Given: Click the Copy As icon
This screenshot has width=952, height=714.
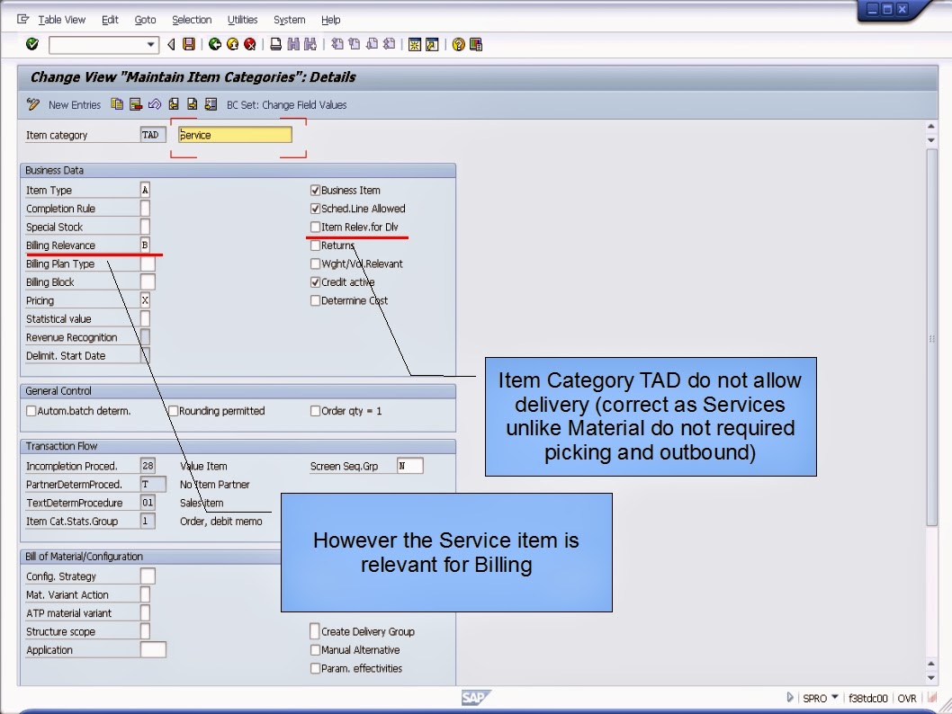Looking at the screenshot, I should coord(117,104).
